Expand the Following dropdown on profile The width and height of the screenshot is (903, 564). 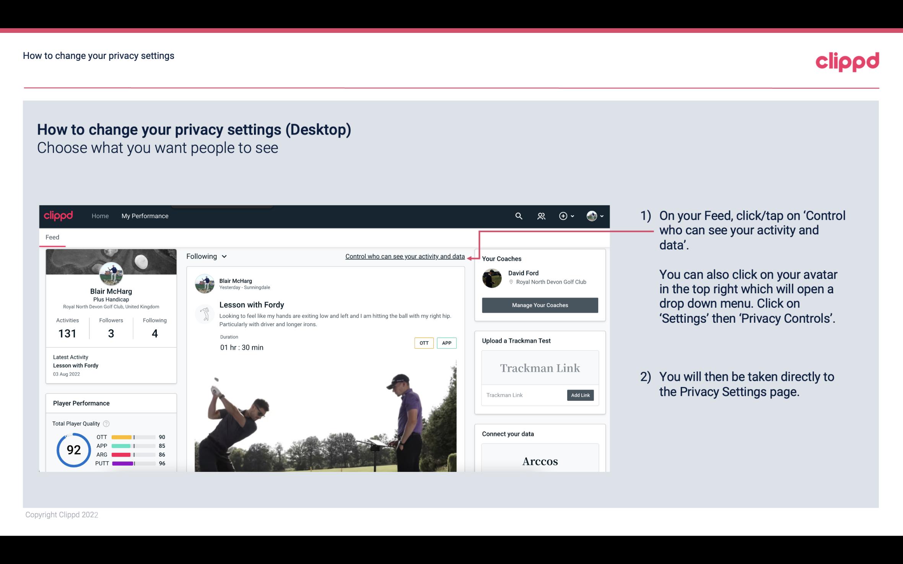click(x=205, y=256)
